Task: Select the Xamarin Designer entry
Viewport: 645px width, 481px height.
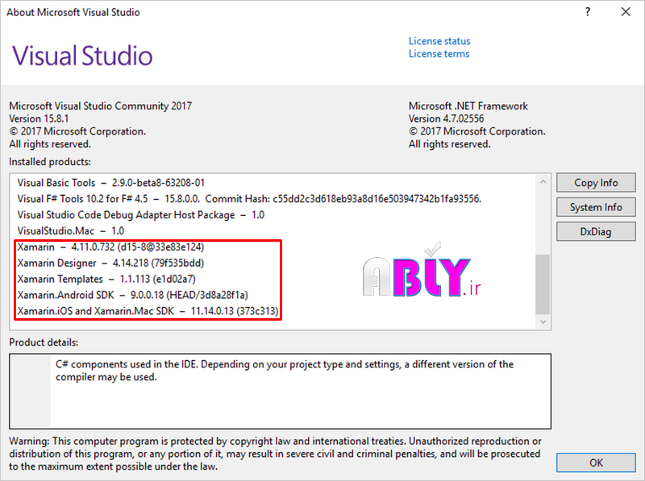Action: point(110,263)
